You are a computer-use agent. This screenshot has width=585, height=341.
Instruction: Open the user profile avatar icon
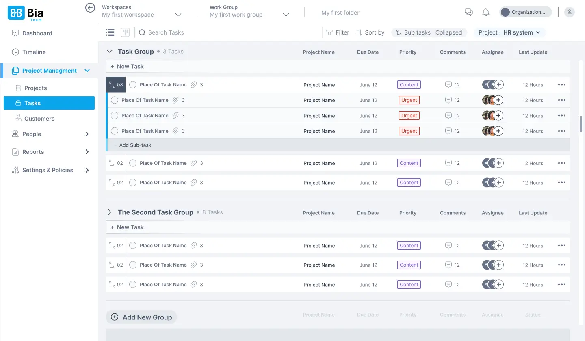[x=570, y=12]
